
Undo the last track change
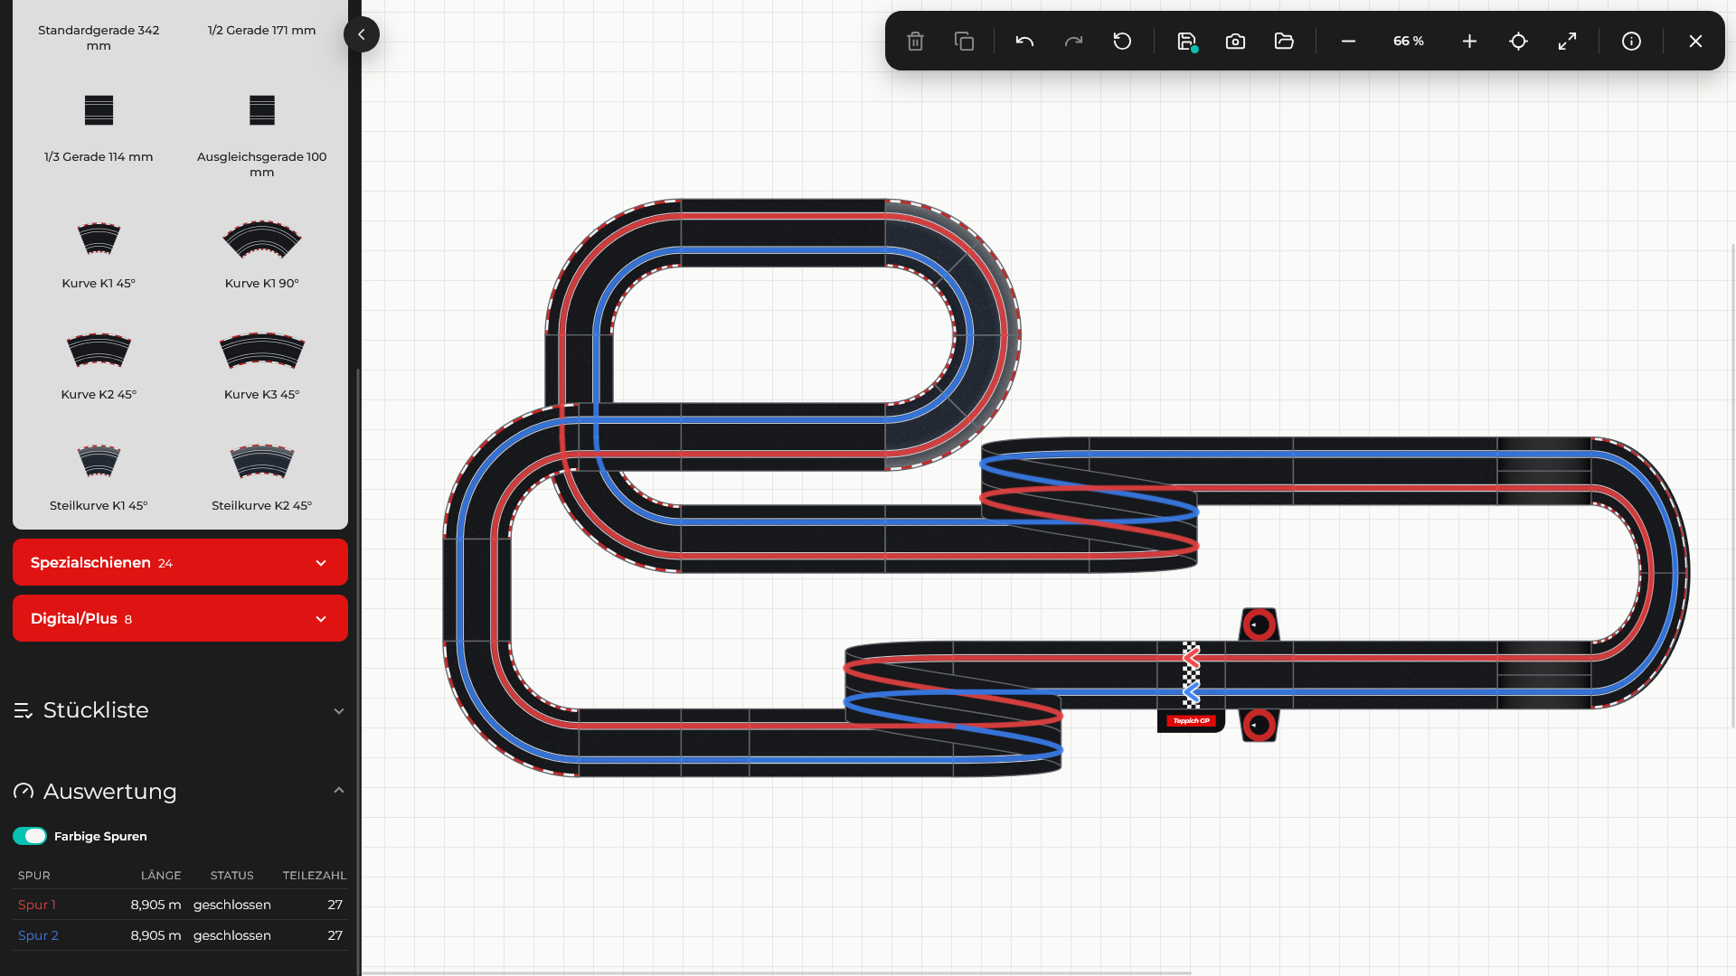1024,41
